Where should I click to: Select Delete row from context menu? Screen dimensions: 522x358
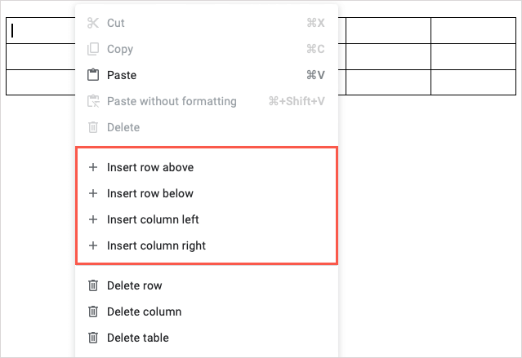point(135,285)
